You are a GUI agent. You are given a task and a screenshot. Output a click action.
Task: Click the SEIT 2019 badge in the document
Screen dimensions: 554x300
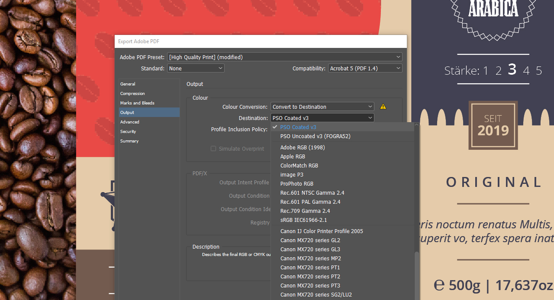[x=493, y=125]
